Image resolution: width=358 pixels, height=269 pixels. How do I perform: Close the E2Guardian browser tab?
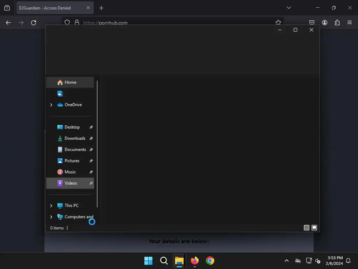point(88,8)
